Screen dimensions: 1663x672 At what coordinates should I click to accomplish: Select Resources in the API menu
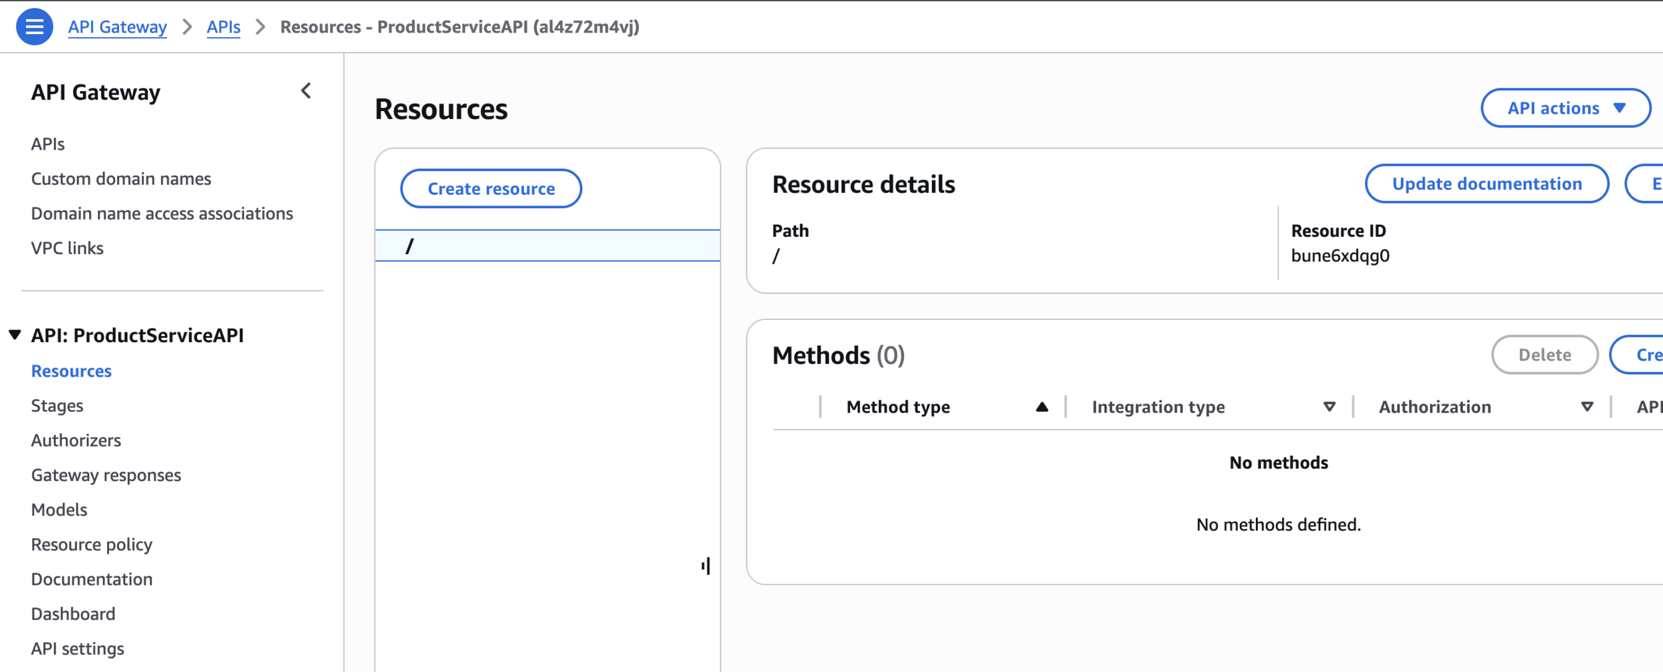pyautogui.click(x=71, y=371)
